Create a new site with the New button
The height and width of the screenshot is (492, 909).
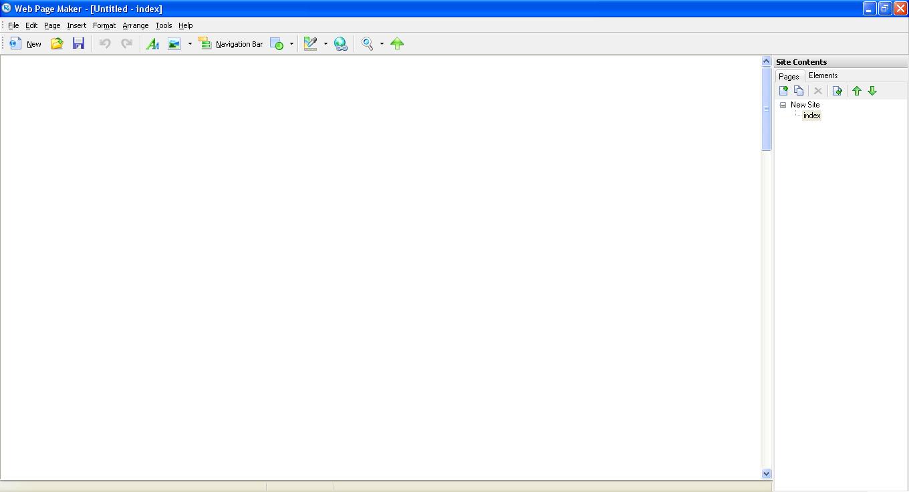tap(25, 43)
